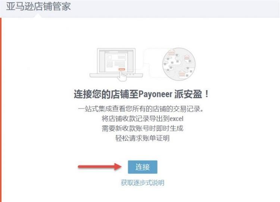Open the 获取逐步式说明 link
280x202 pixels.
click(x=143, y=183)
